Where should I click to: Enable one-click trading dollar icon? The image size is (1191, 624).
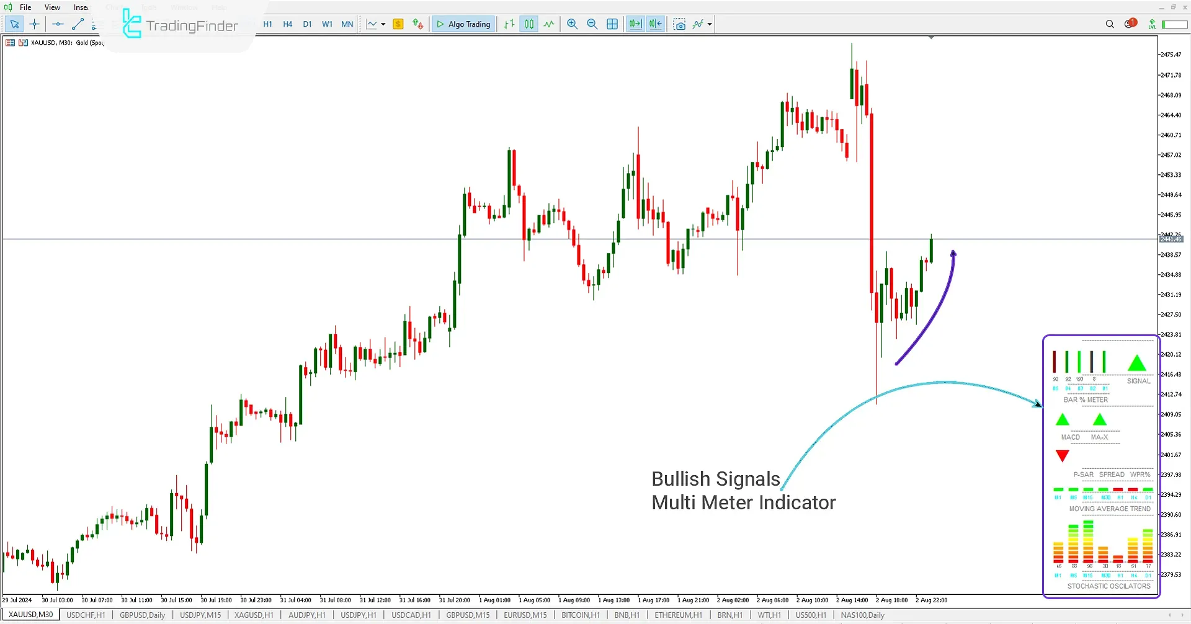pyautogui.click(x=398, y=24)
